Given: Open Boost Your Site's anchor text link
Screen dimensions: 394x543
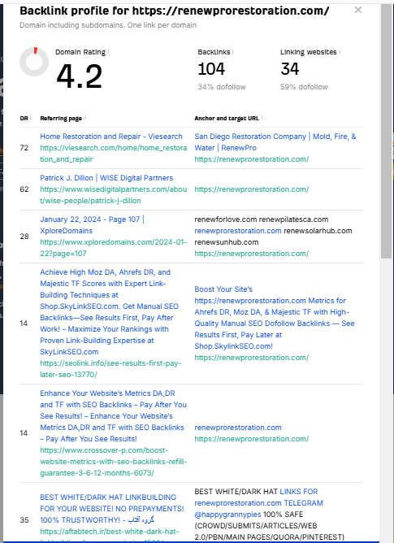Looking at the screenshot, I should (275, 318).
